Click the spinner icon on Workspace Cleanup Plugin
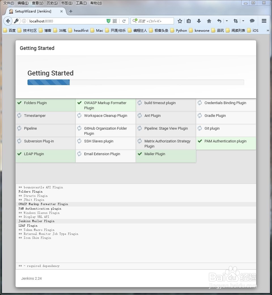This screenshot has width=272, height=295. click(80, 115)
